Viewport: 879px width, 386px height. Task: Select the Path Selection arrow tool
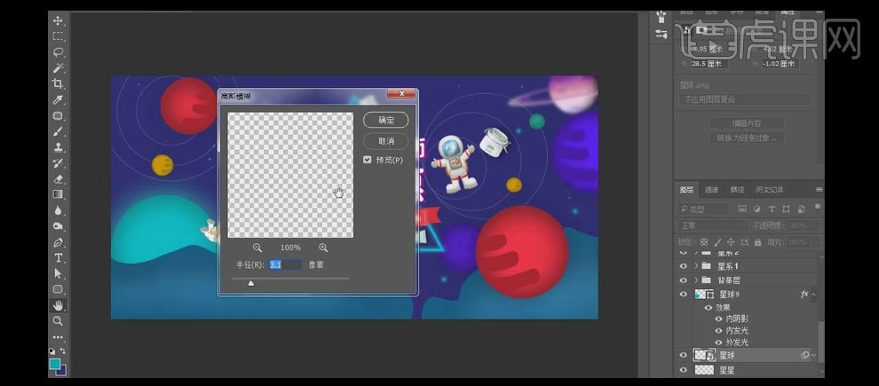click(58, 274)
